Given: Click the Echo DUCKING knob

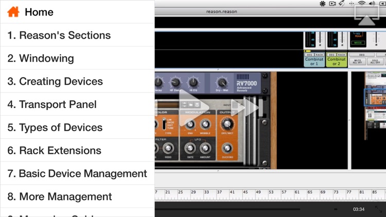Looking at the screenshot, I should [x=227, y=149].
